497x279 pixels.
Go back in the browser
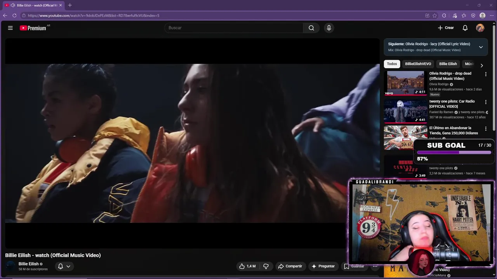click(5, 15)
